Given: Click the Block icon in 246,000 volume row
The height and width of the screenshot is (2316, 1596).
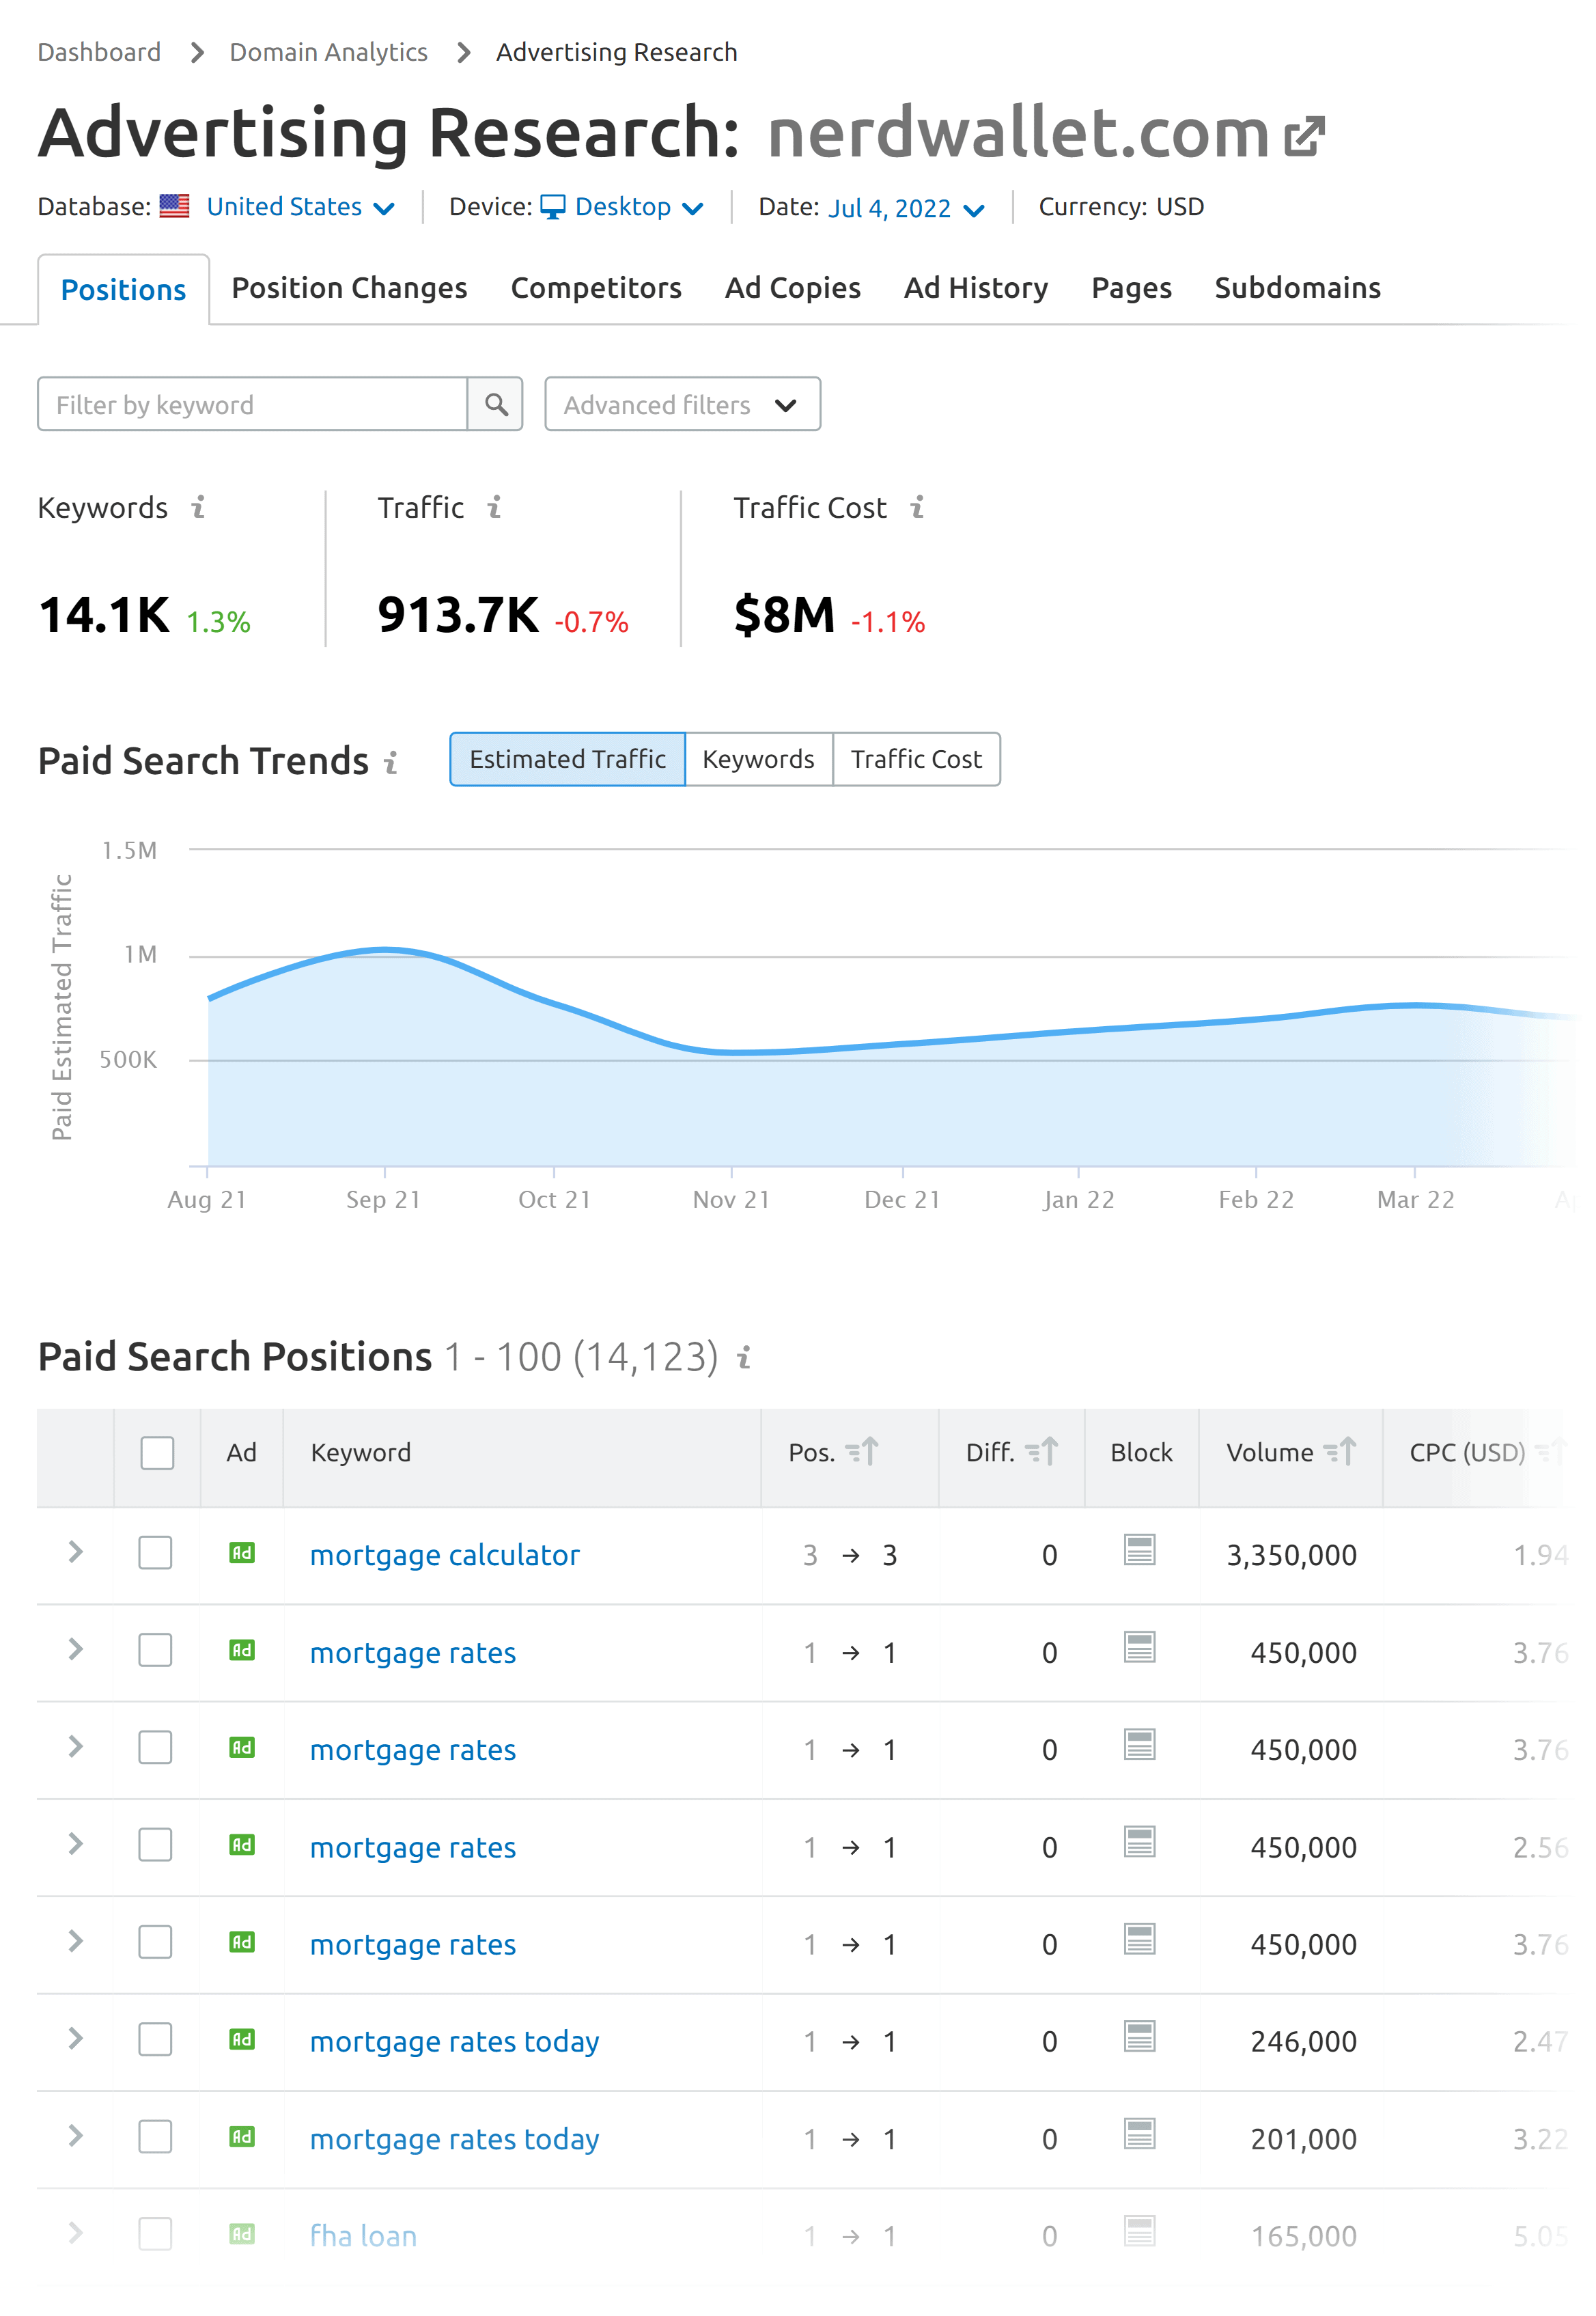Looking at the screenshot, I should click(x=1139, y=2036).
